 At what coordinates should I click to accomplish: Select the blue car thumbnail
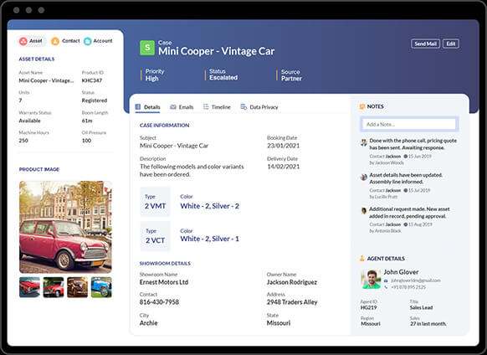click(101, 287)
